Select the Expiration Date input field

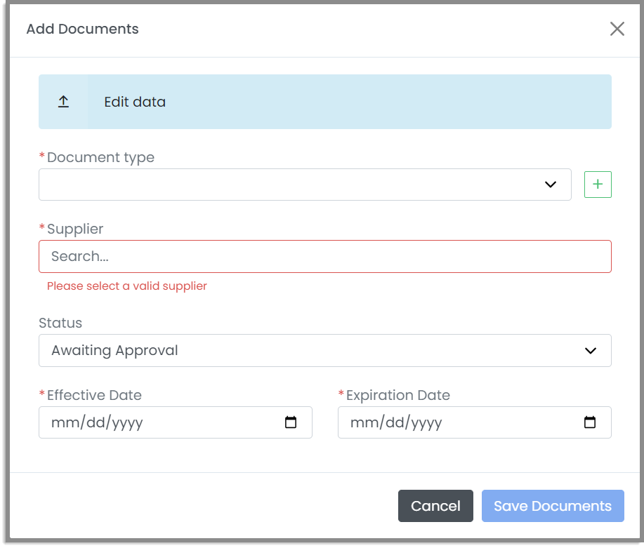pyautogui.click(x=456, y=422)
